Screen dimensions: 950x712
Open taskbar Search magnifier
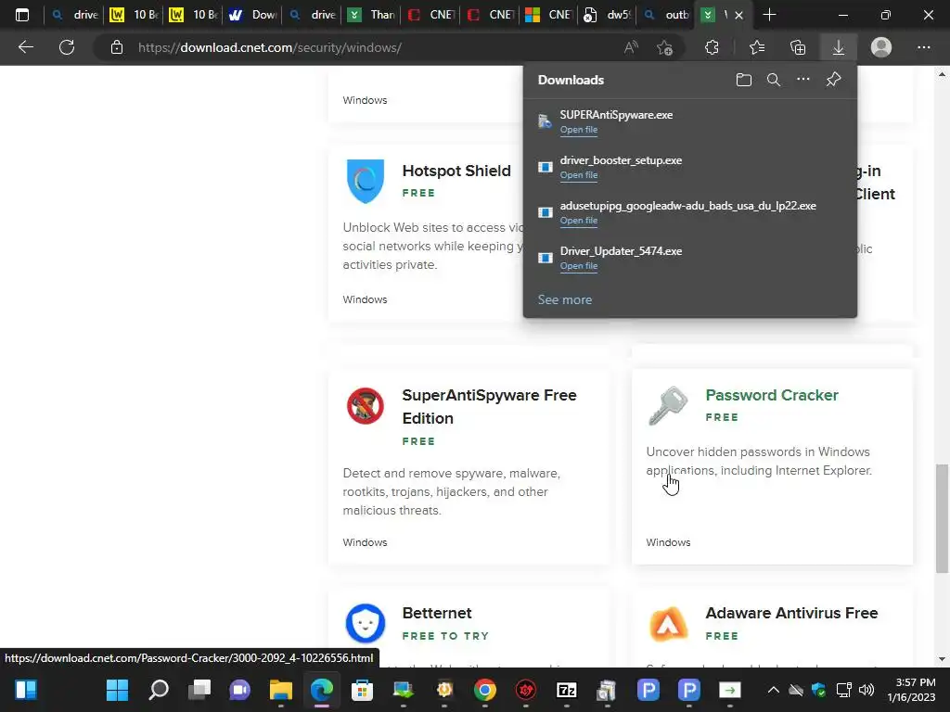(x=158, y=690)
